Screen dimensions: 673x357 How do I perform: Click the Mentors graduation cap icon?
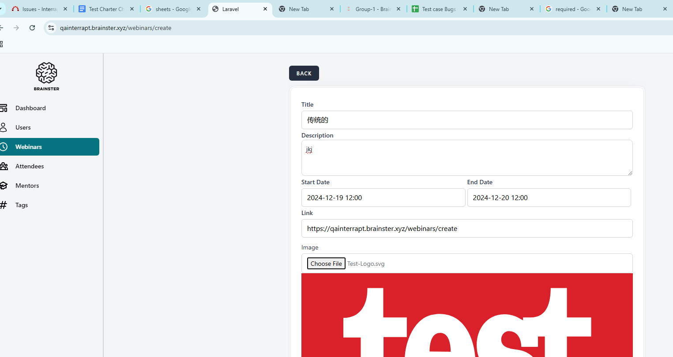click(x=4, y=186)
